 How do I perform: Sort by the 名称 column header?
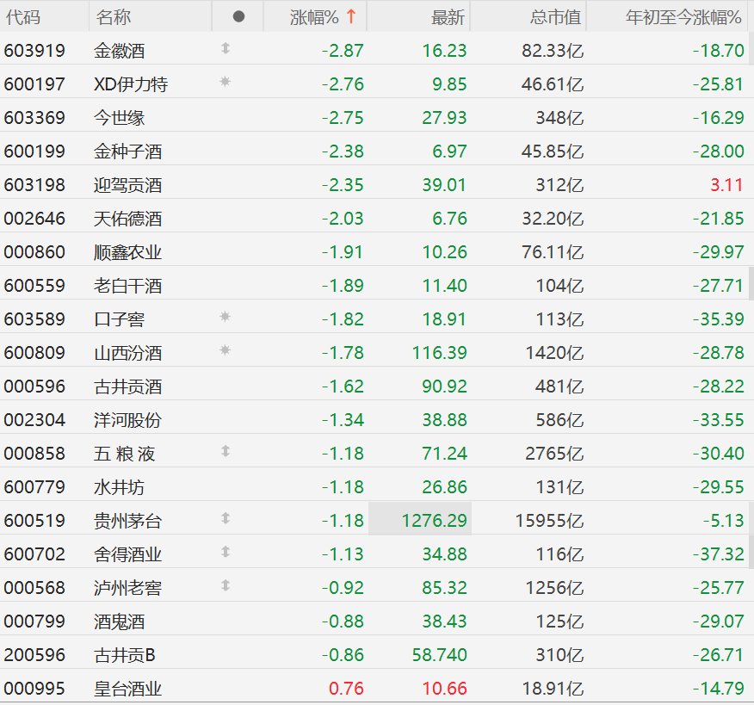click(x=113, y=17)
